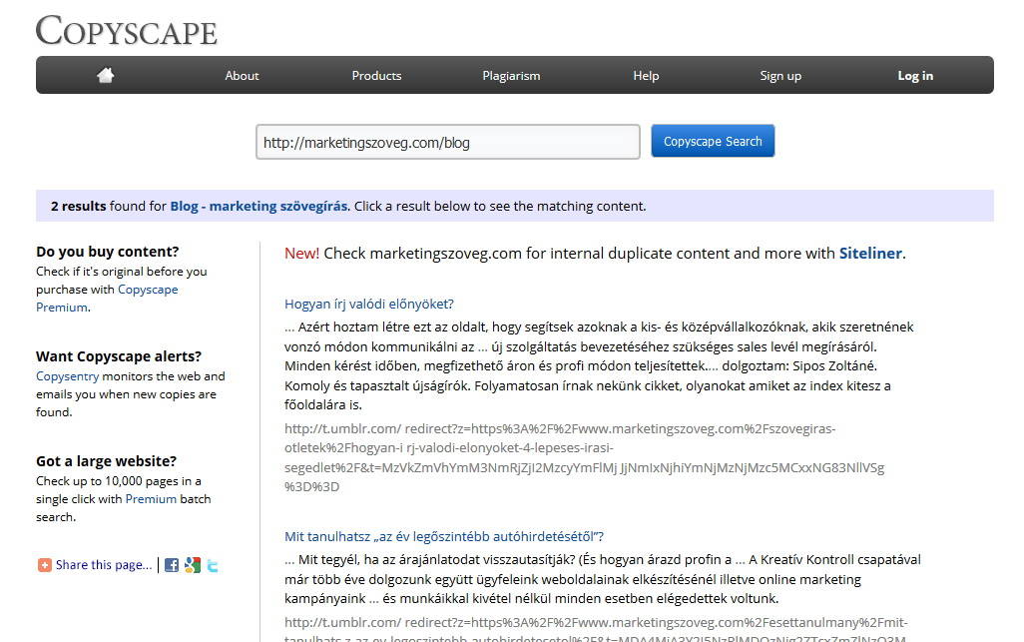
Task: Open the Copyscape Premium link
Action: [107, 298]
